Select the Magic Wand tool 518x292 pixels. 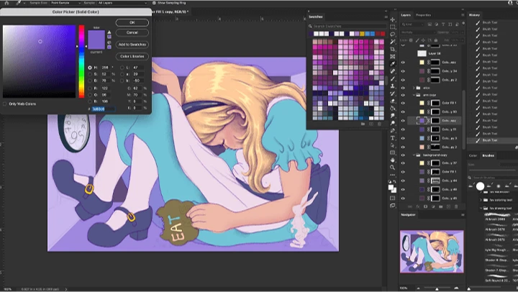pos(393,42)
